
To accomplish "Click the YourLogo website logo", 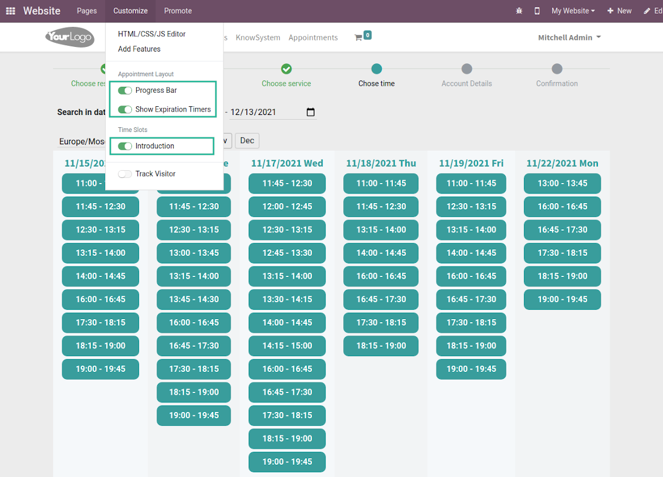I will (x=70, y=37).
